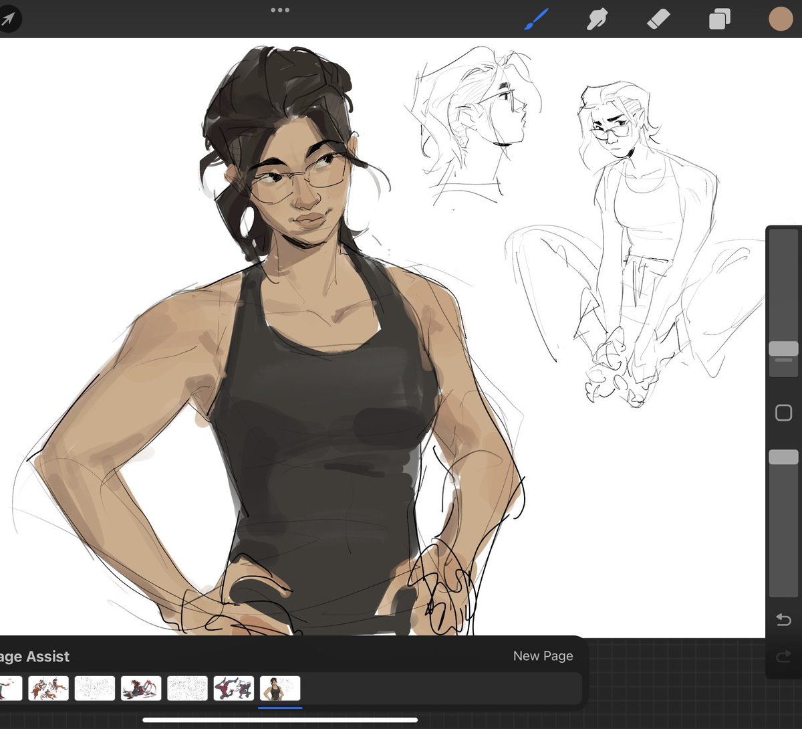This screenshot has height=729, width=802.
Task: Tap the square Modify button
Action: 783,413
